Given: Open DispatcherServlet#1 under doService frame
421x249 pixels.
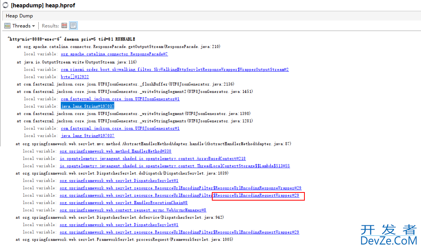Looking at the screenshot, I should click(119, 225).
